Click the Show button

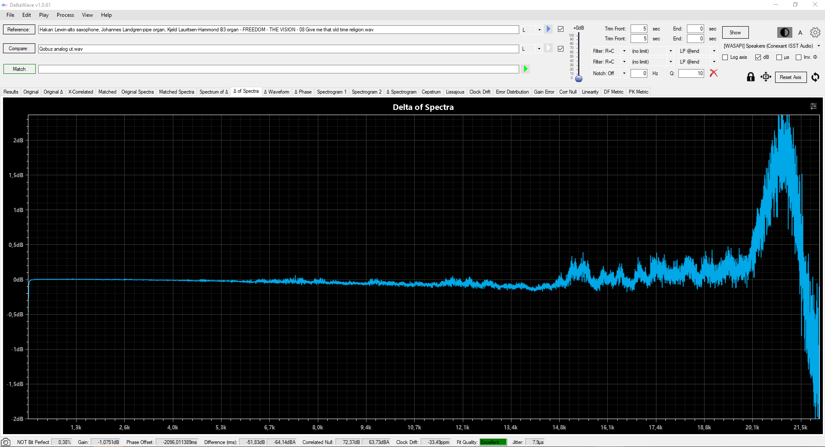coord(735,32)
